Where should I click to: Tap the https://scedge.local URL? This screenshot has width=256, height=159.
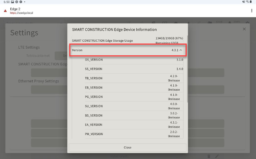(x=21, y=13)
